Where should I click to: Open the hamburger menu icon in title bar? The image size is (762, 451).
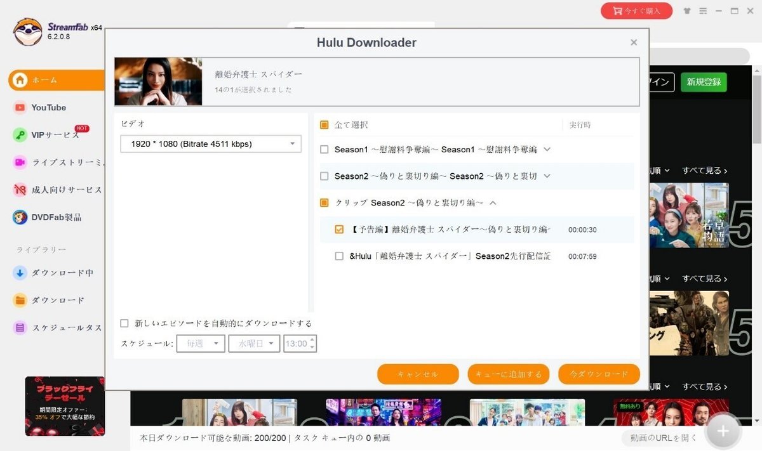[703, 11]
